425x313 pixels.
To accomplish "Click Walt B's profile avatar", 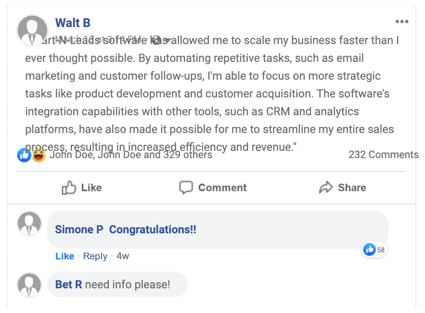I will coord(32,31).
